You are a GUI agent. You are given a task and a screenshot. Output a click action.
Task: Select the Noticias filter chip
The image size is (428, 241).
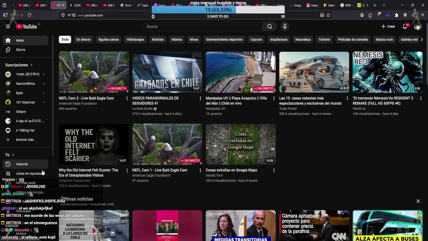point(158,39)
